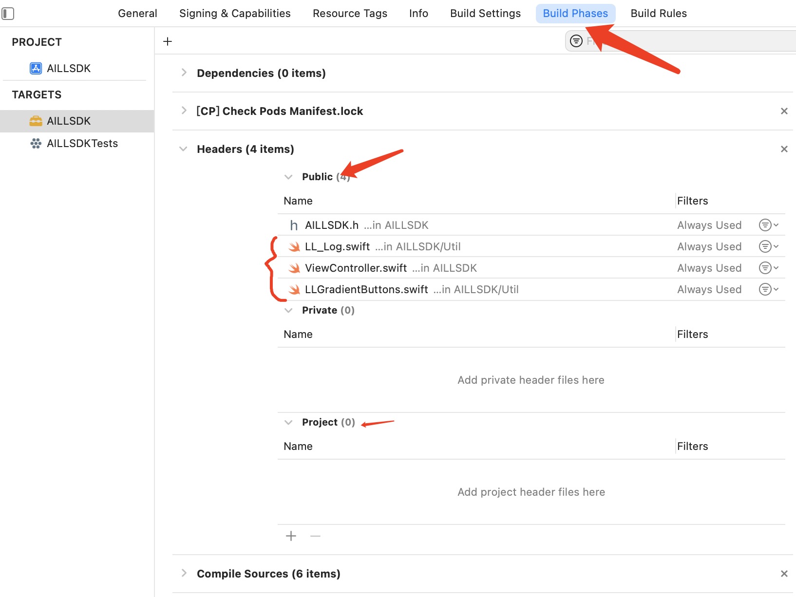Click the filter icon in search field
Viewport: 796px width, 597px height.
tap(576, 41)
